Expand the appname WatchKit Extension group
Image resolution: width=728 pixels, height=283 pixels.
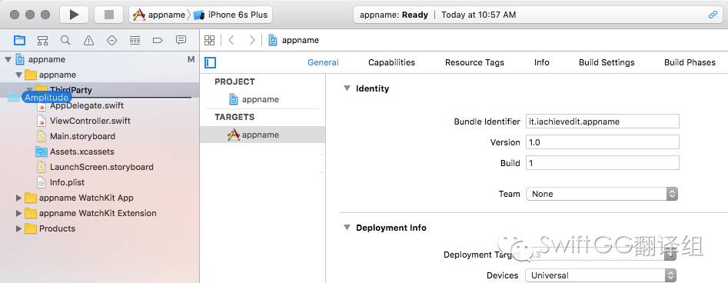pyautogui.click(x=18, y=213)
